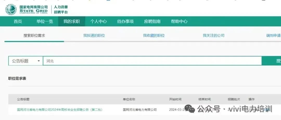Click the 职位需求表 heading

coord(17,79)
